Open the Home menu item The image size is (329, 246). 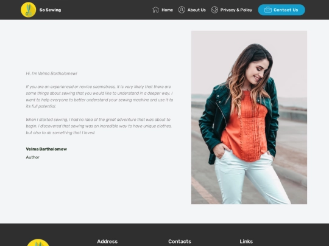pyautogui.click(x=167, y=10)
